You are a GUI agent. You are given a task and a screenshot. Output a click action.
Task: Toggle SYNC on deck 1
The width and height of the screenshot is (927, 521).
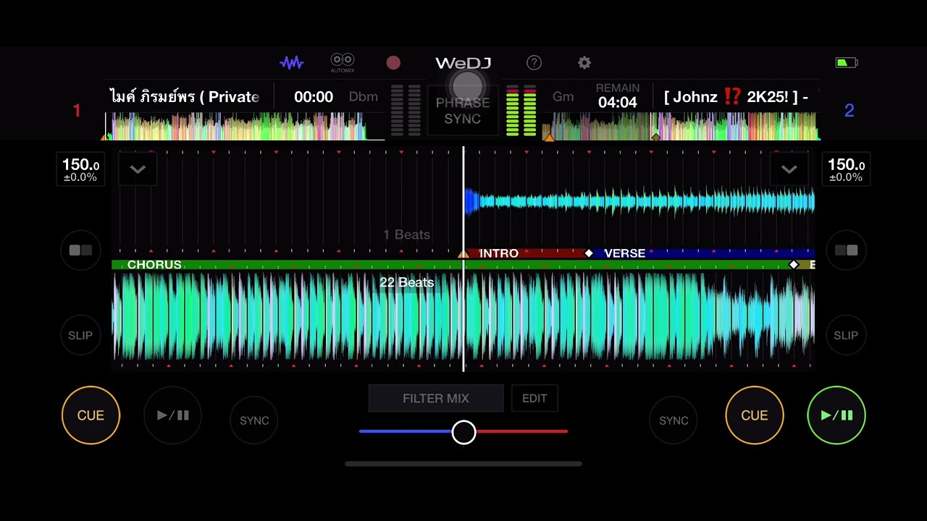254,420
